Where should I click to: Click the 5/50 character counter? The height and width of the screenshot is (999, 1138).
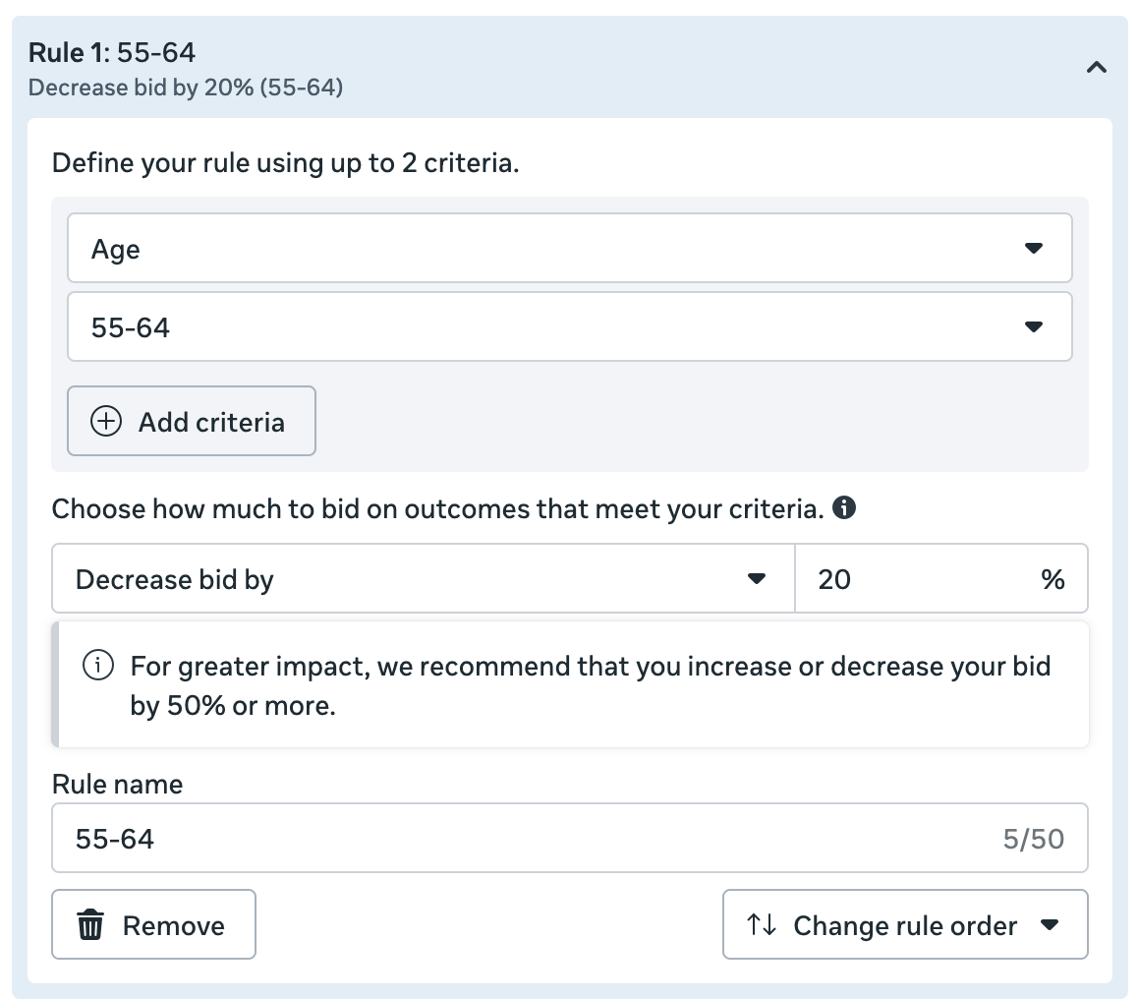tap(1033, 839)
